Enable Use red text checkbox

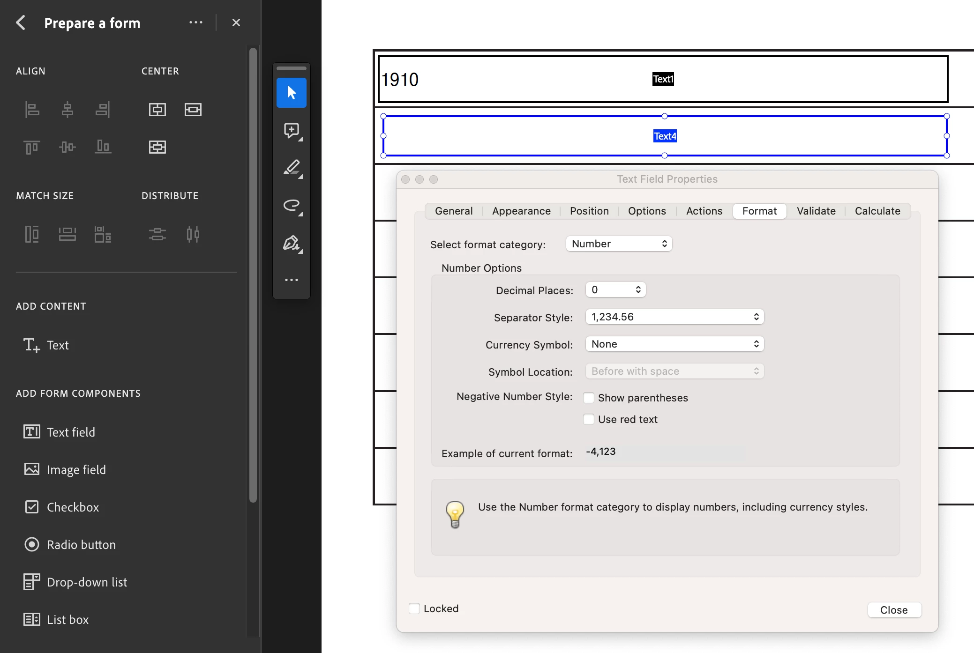pos(589,419)
